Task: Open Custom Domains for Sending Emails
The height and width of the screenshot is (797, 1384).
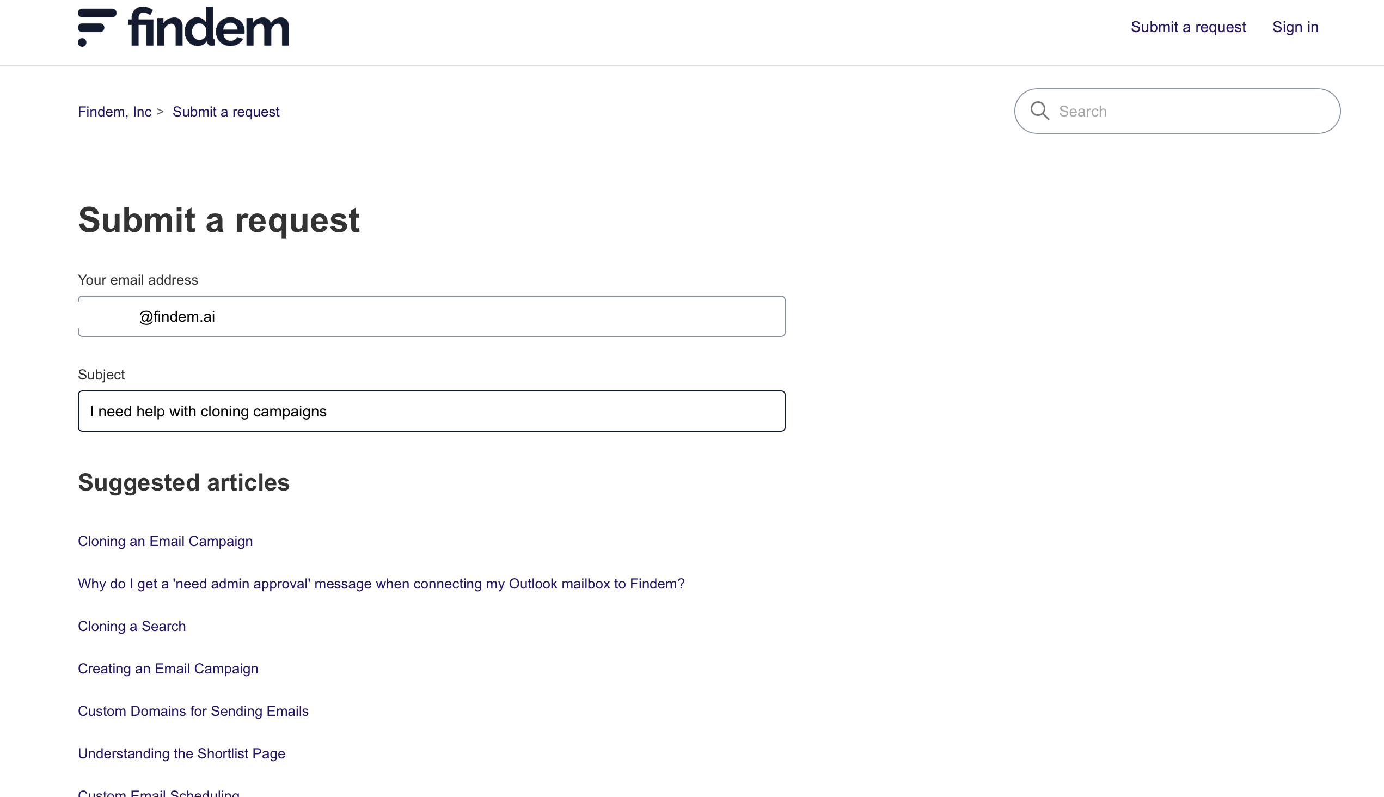Action: [x=193, y=711]
